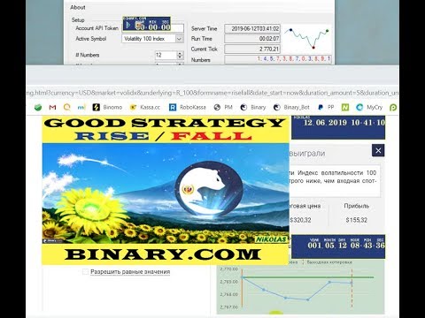Click the 12.06.2019 date clock overlay
Viewport: 425px width, 318px height.
(338, 127)
